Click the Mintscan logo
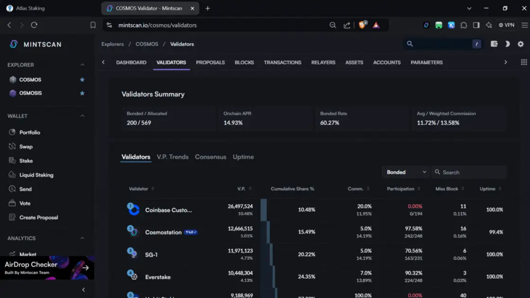Image resolution: width=530 pixels, height=298 pixels. point(35,44)
